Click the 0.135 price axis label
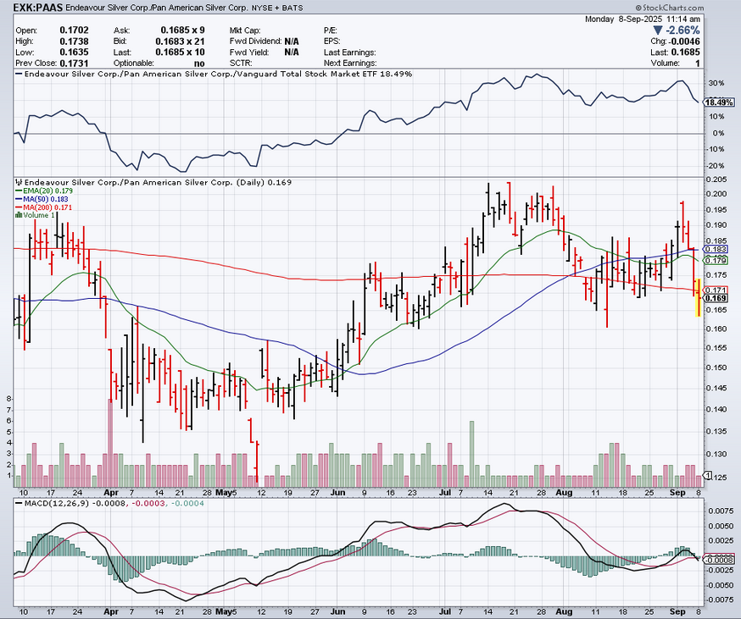The image size is (741, 619). tap(716, 432)
